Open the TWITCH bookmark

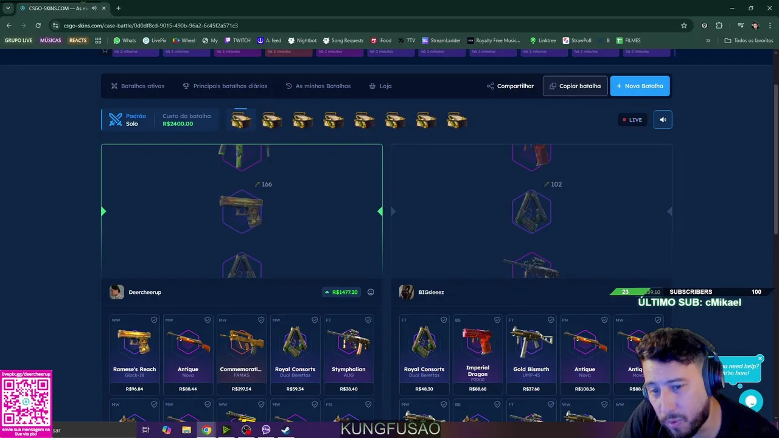coord(237,41)
